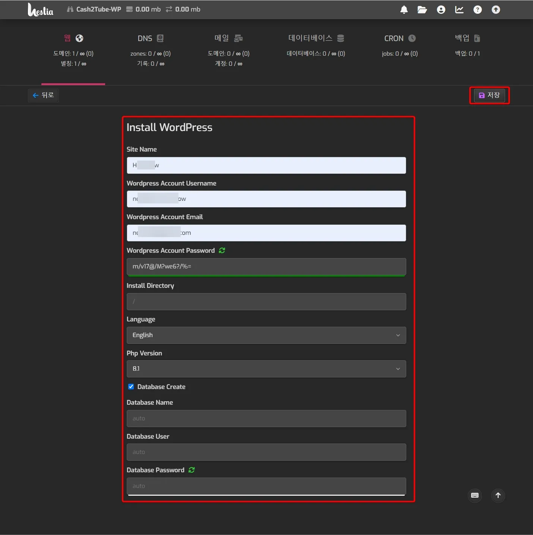Click the scroll-to-top arrow button
Image resolution: width=533 pixels, height=535 pixels.
pos(498,495)
